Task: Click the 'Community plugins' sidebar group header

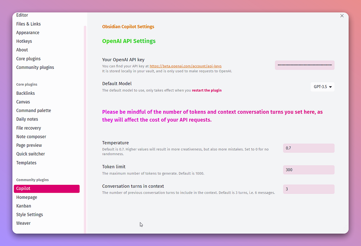Action: (x=32, y=180)
